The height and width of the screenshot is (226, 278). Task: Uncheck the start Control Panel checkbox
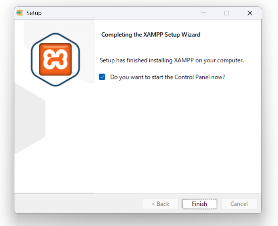tap(102, 77)
